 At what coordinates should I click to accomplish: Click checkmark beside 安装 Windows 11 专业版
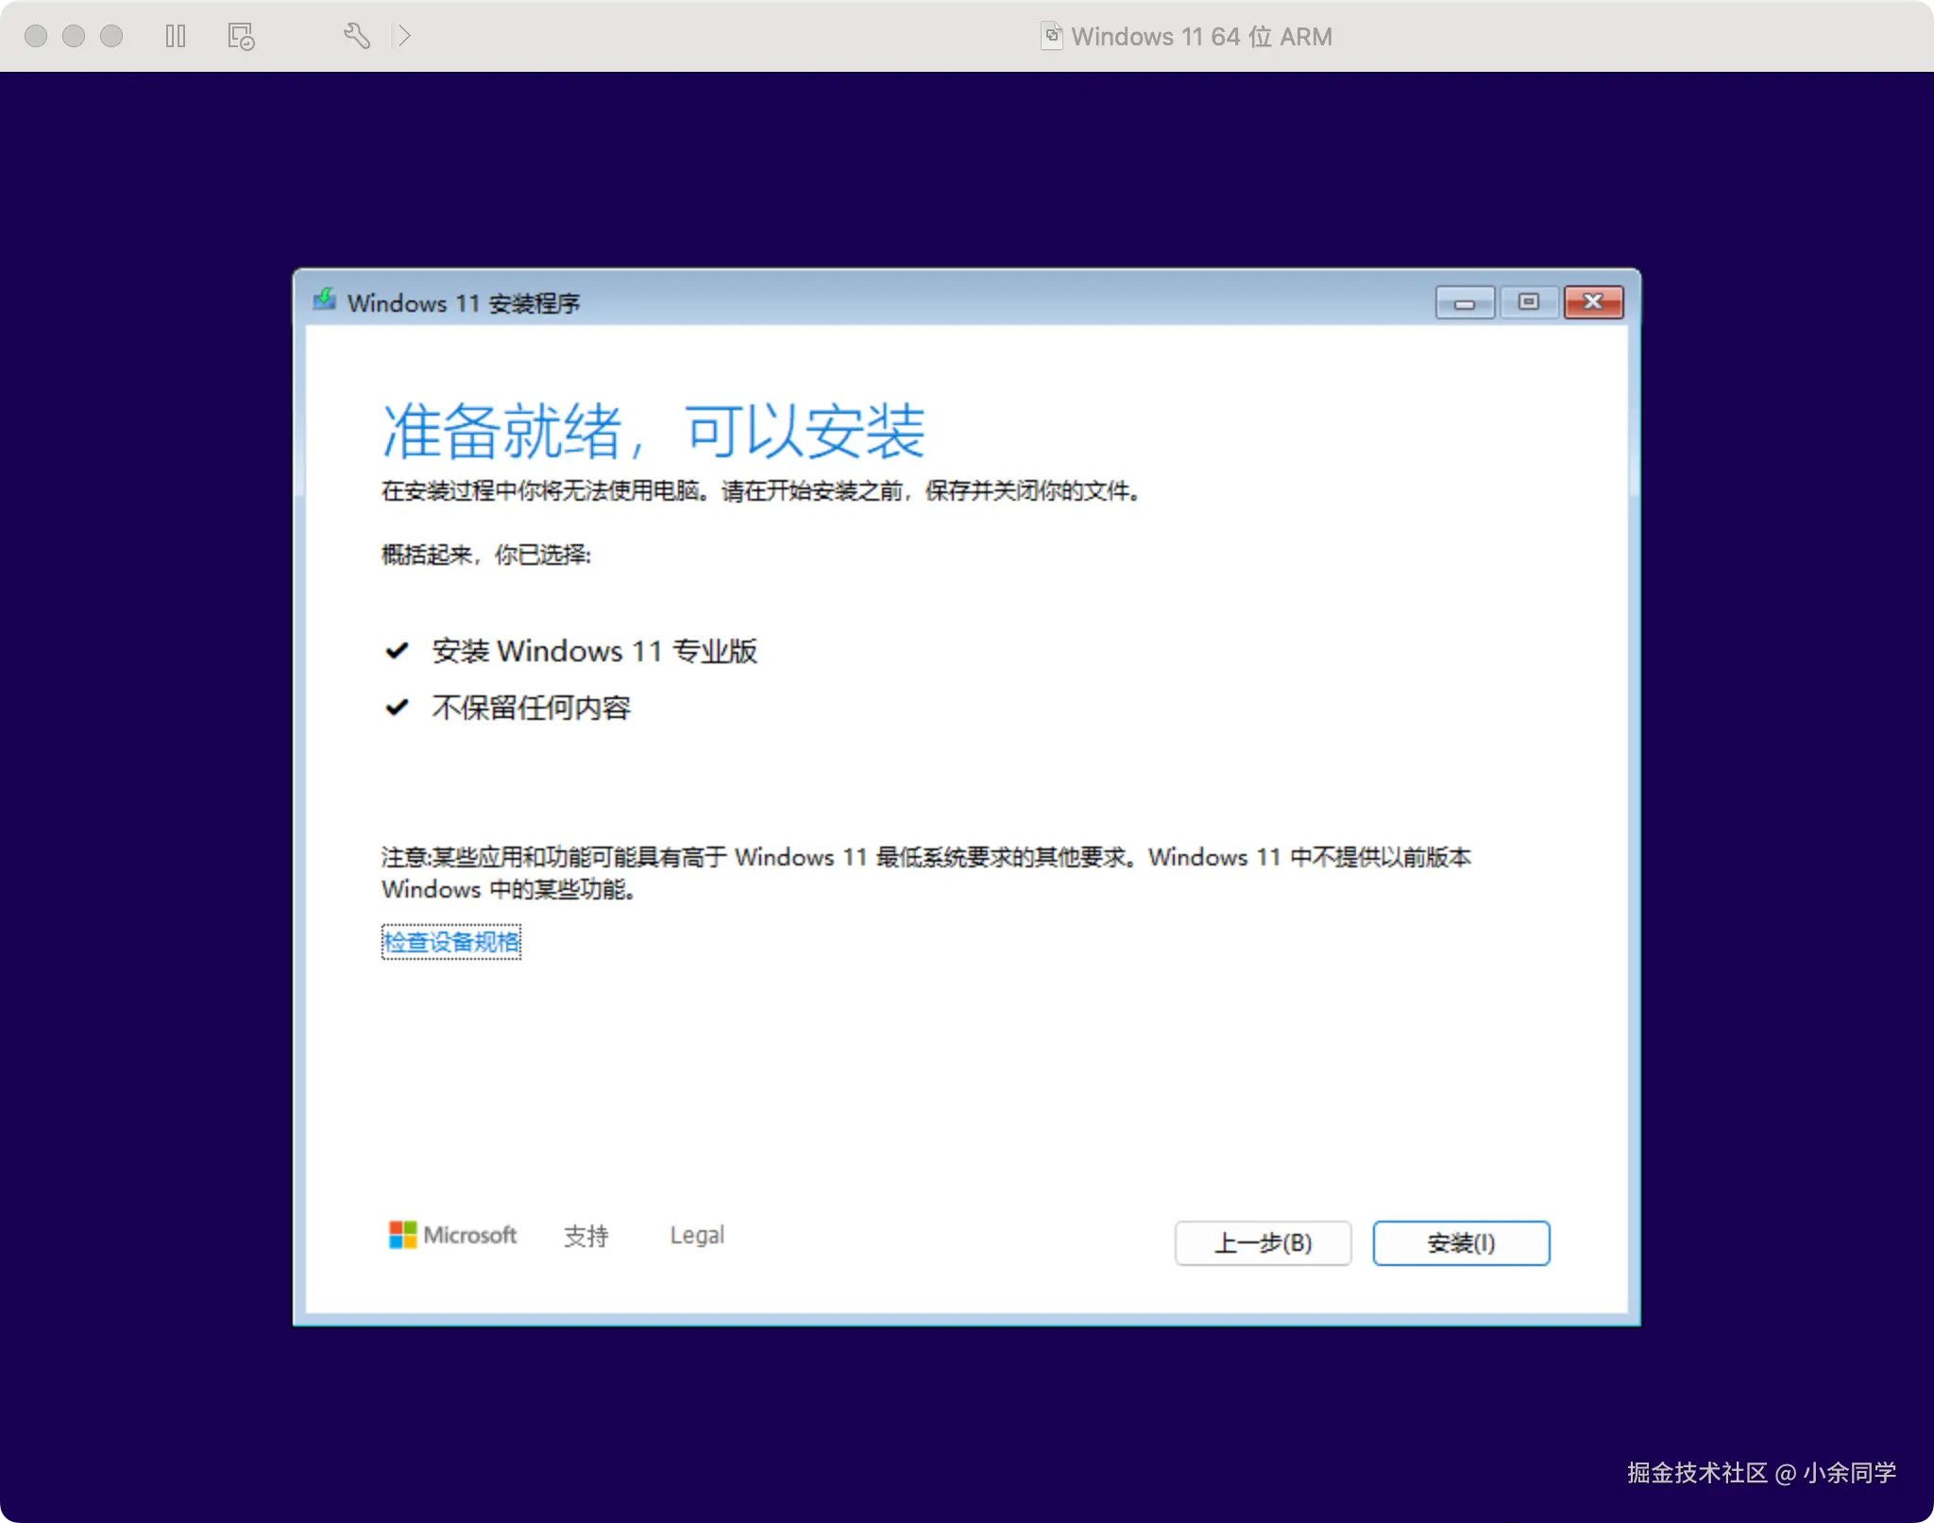click(x=397, y=650)
